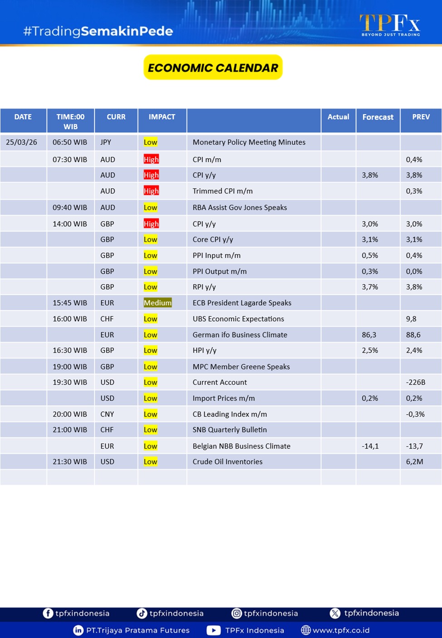Click the TPFx logo in the header
The image size is (442, 638).
[390, 24]
